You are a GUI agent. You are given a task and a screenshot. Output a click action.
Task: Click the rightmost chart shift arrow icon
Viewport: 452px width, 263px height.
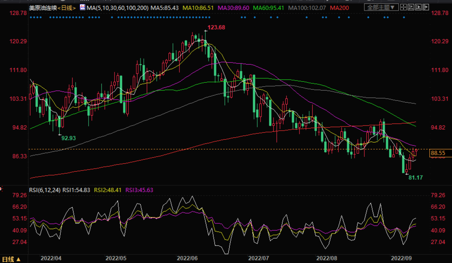point(426,7)
